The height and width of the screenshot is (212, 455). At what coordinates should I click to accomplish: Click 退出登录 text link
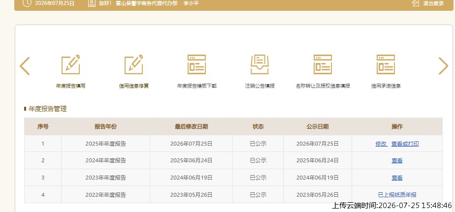tap(433, 3)
